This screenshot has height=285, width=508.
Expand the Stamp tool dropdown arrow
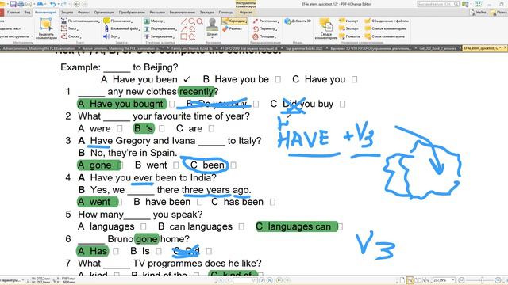coord(213,37)
